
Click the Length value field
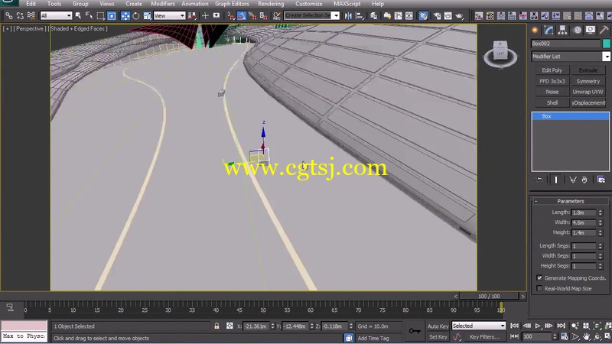tap(584, 213)
